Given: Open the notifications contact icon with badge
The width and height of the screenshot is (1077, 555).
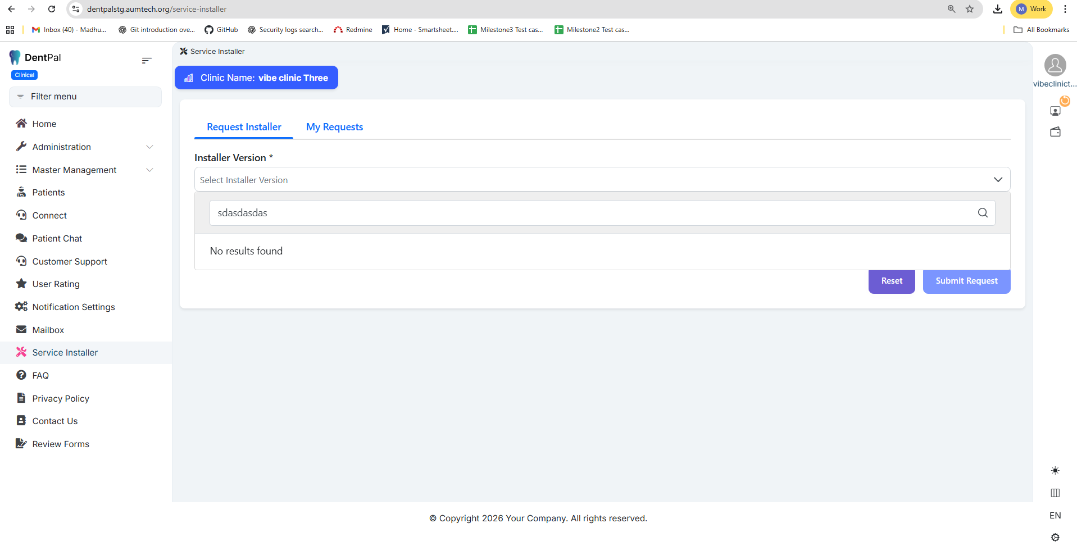Looking at the screenshot, I should click(1056, 111).
